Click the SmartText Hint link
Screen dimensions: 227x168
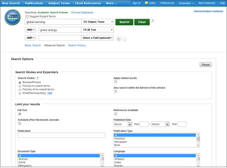[50, 93]
